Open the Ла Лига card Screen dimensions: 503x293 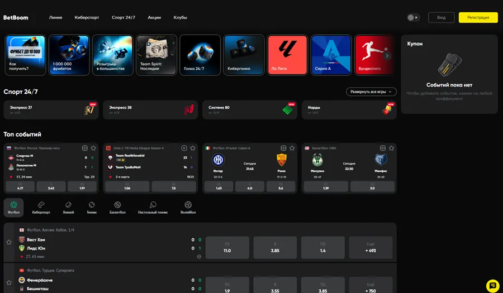(x=287, y=55)
